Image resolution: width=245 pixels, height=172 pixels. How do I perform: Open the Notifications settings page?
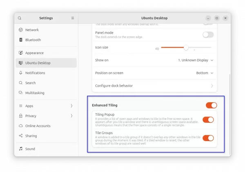pos(46,73)
